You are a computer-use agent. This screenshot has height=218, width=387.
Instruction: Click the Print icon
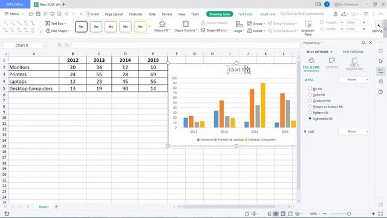[53, 14]
